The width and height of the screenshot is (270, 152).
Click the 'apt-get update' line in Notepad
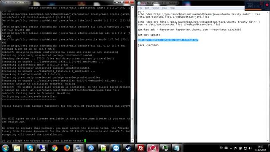[149, 35]
